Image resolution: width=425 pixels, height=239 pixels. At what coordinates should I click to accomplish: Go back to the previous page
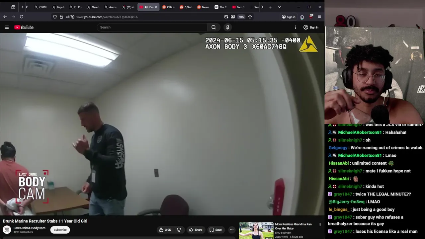click(x=5, y=17)
